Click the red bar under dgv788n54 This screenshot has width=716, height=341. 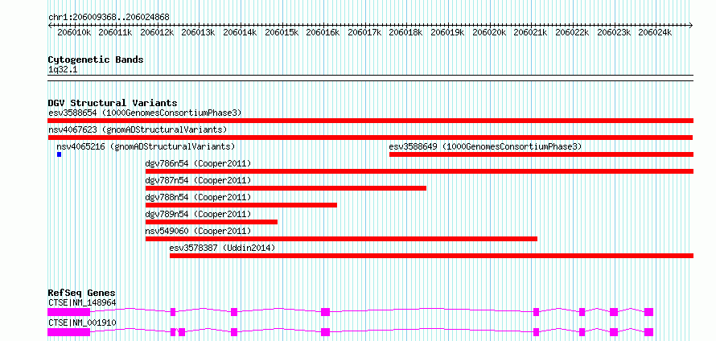241,205
